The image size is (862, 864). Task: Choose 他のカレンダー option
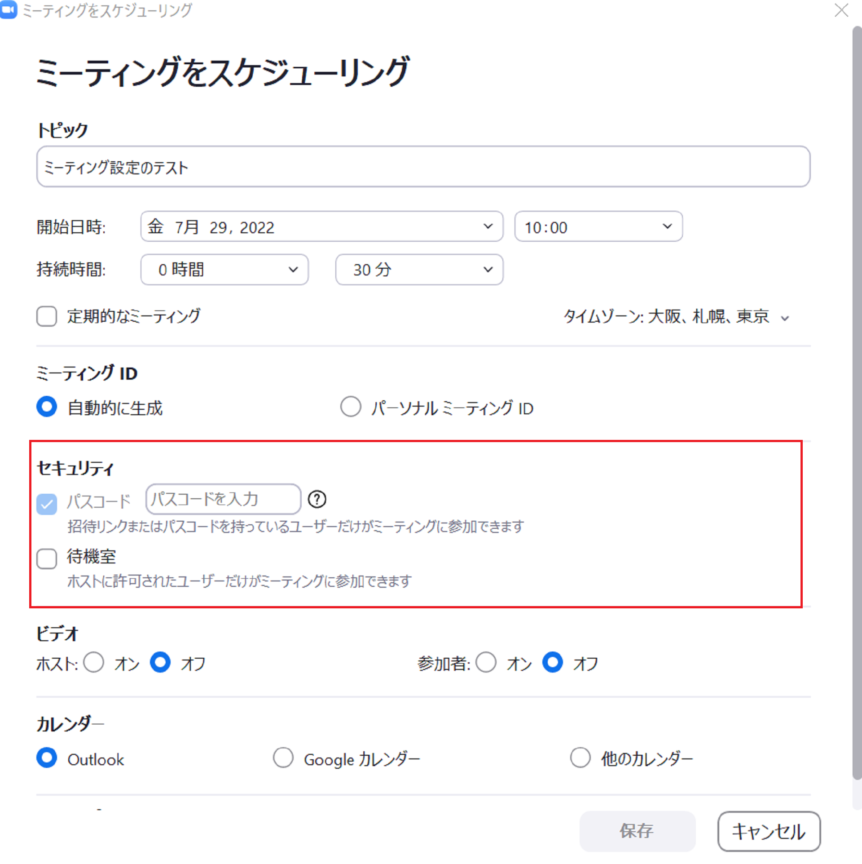click(580, 758)
